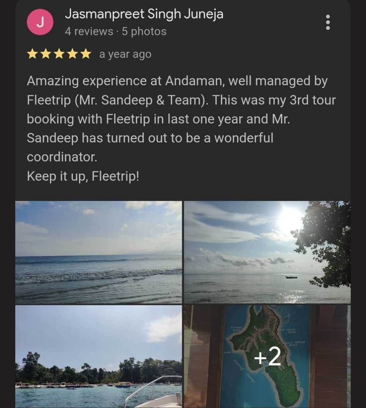Image resolution: width=366 pixels, height=408 pixels.
Task: Tap the "+2" more photos overlay
Action: click(267, 356)
